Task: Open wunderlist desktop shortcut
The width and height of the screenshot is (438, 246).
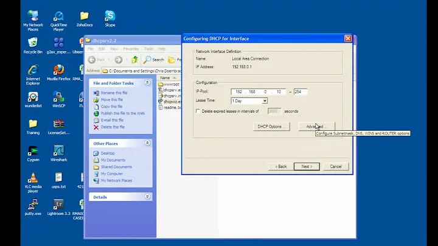Action: [33, 99]
